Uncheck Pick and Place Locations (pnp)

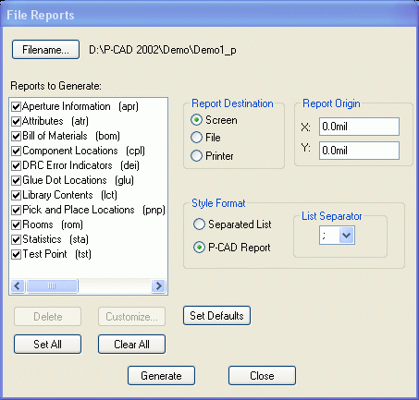[x=16, y=210]
